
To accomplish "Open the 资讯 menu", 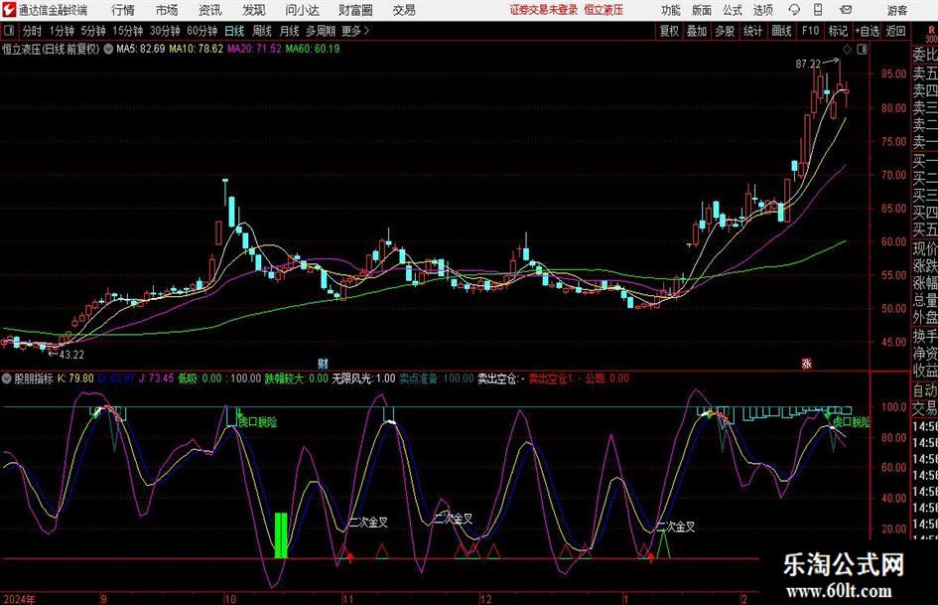I will tap(210, 10).
